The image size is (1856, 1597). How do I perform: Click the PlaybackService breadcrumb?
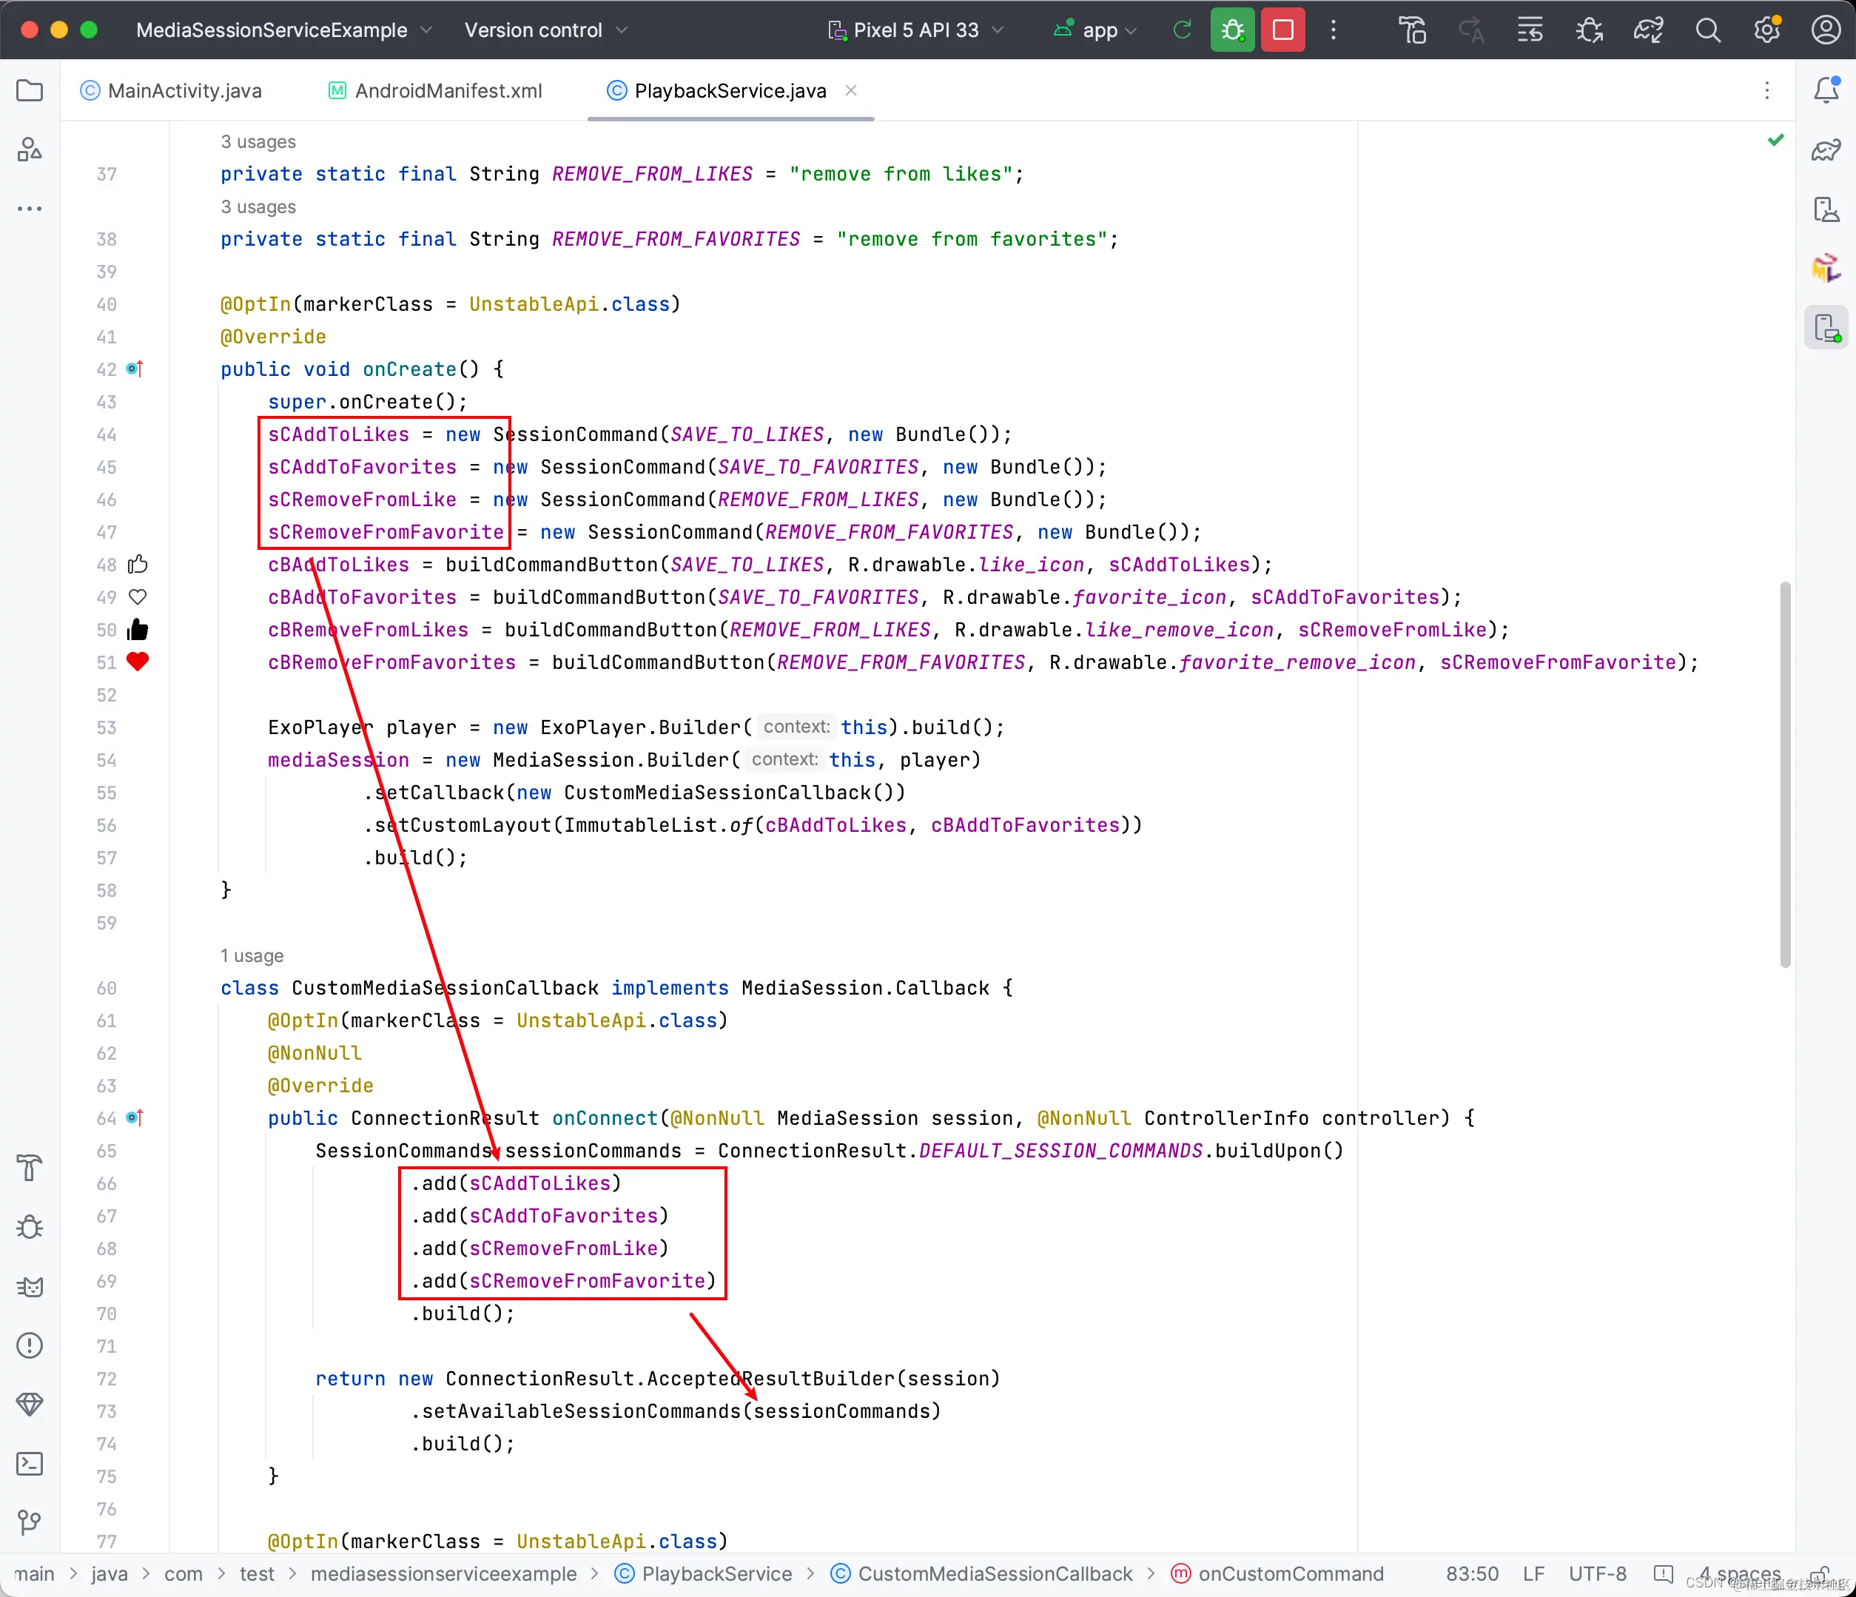pos(716,1574)
